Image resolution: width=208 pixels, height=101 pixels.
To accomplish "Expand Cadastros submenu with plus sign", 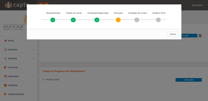I will coord(33,76).
